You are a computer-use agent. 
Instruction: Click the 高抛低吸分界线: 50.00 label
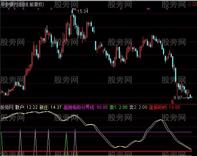tap(86, 107)
